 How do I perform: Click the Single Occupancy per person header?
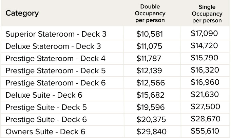207,14
